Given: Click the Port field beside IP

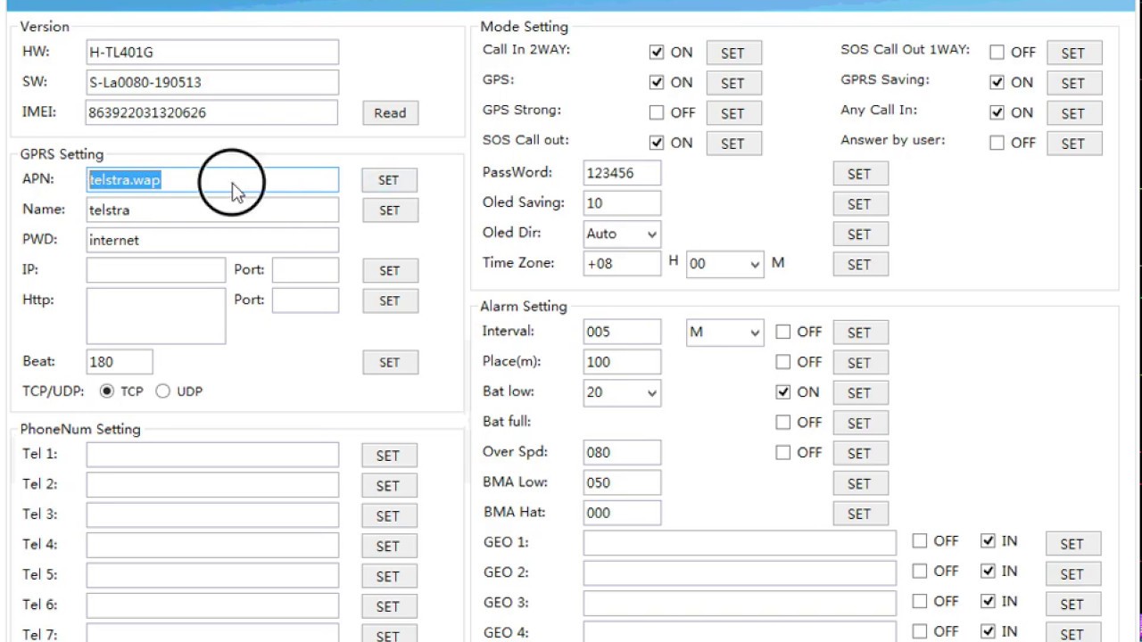Looking at the screenshot, I should [306, 270].
